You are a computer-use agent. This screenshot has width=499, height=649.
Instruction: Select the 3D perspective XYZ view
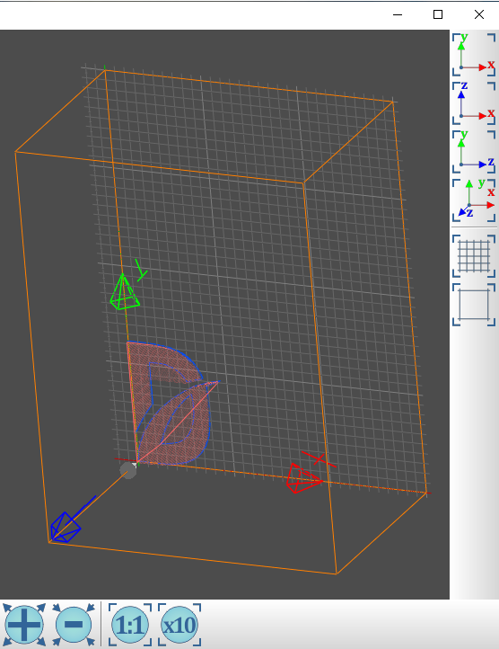474,200
